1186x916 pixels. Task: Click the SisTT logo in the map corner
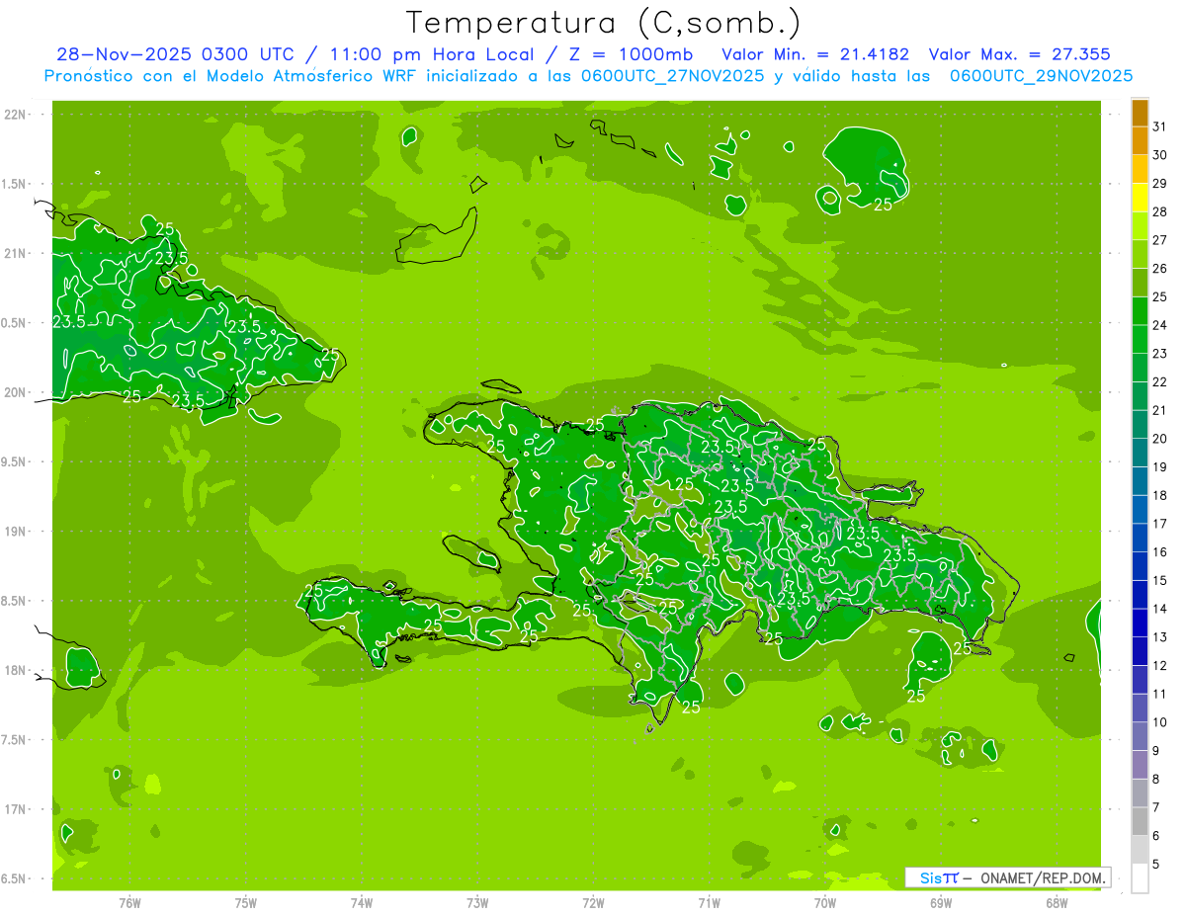(x=939, y=877)
